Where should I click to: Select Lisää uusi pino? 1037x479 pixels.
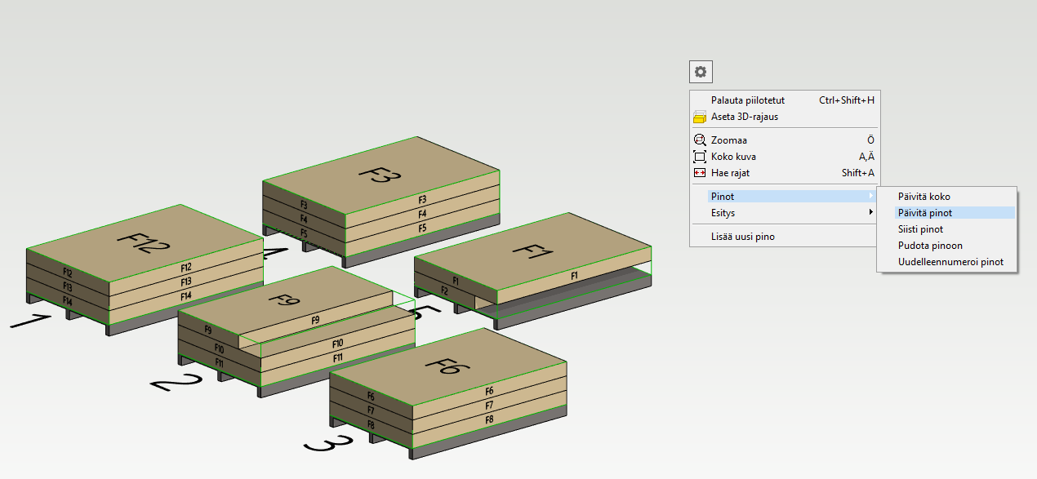tap(742, 237)
